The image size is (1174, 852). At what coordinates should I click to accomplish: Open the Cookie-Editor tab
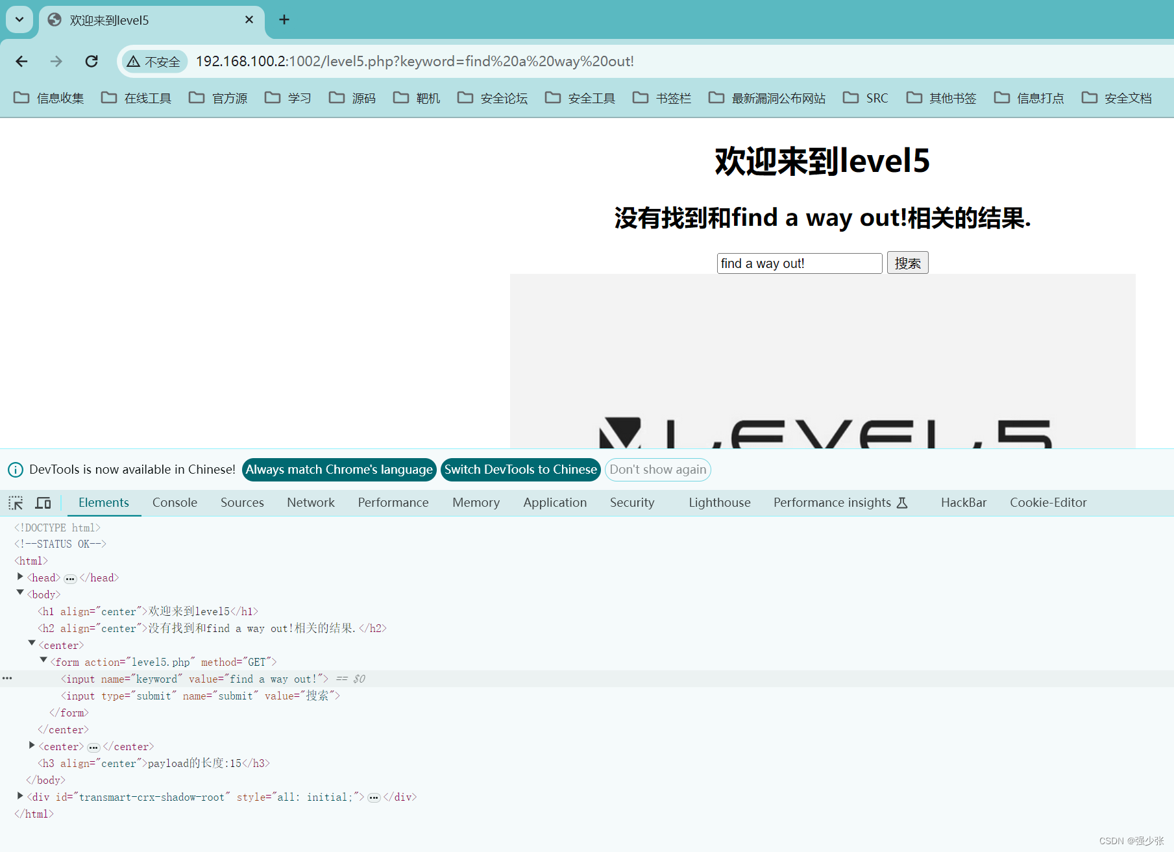point(1048,503)
